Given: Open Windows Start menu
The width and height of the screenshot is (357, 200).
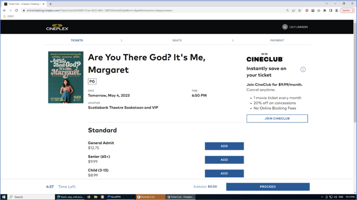Looking at the screenshot, I should [x=3, y=197].
